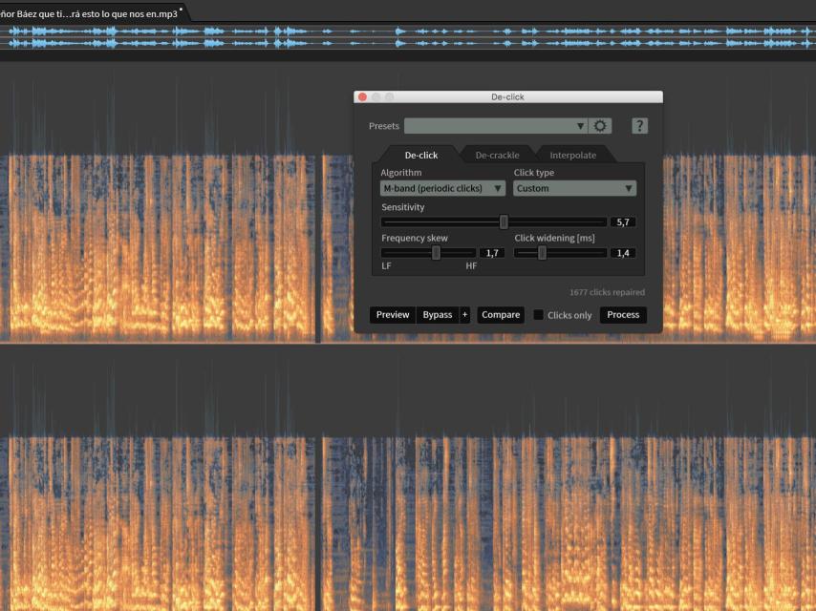Click the plus button beside Bypass
Viewport: 816px width, 611px height.
[464, 315]
